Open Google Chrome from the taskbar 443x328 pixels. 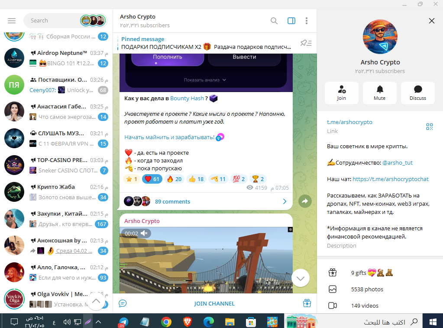166,322
